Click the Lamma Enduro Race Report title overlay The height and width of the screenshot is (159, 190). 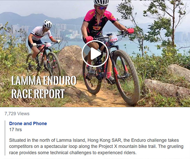(44, 87)
